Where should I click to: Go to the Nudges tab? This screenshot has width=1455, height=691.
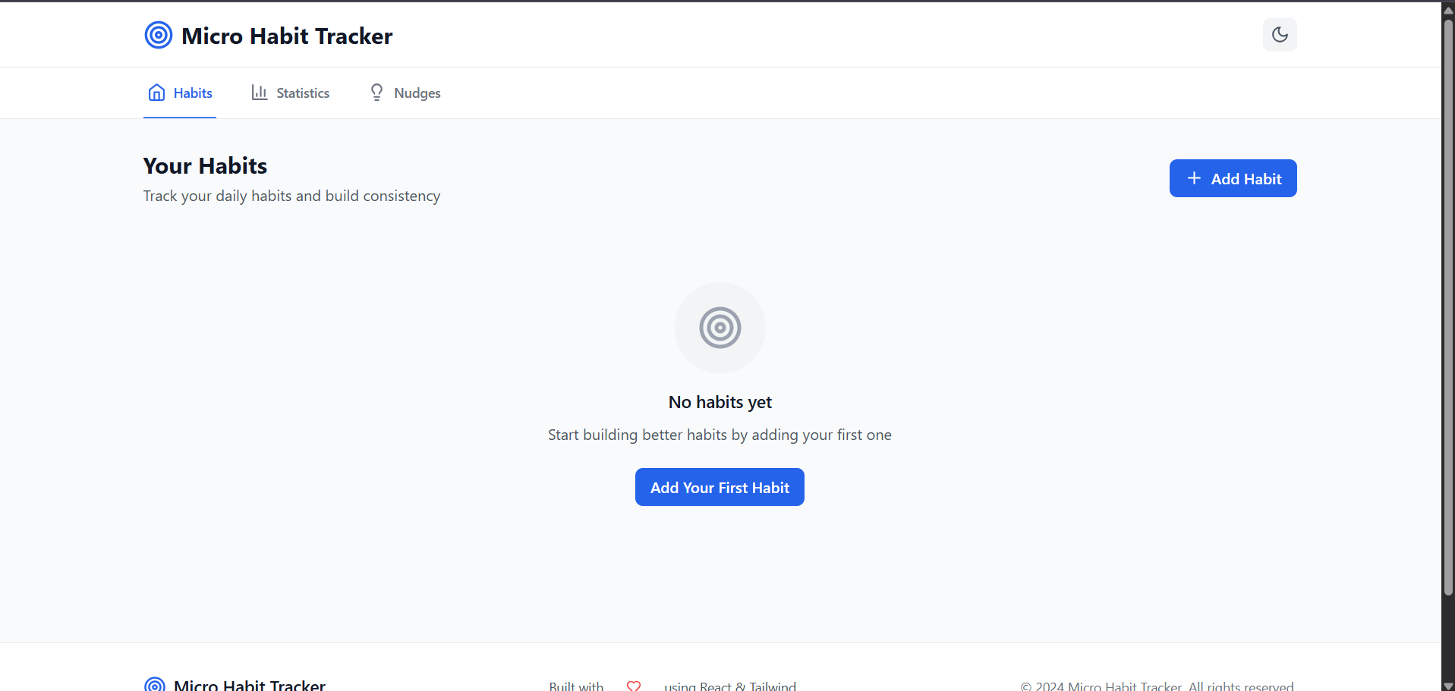tap(405, 93)
